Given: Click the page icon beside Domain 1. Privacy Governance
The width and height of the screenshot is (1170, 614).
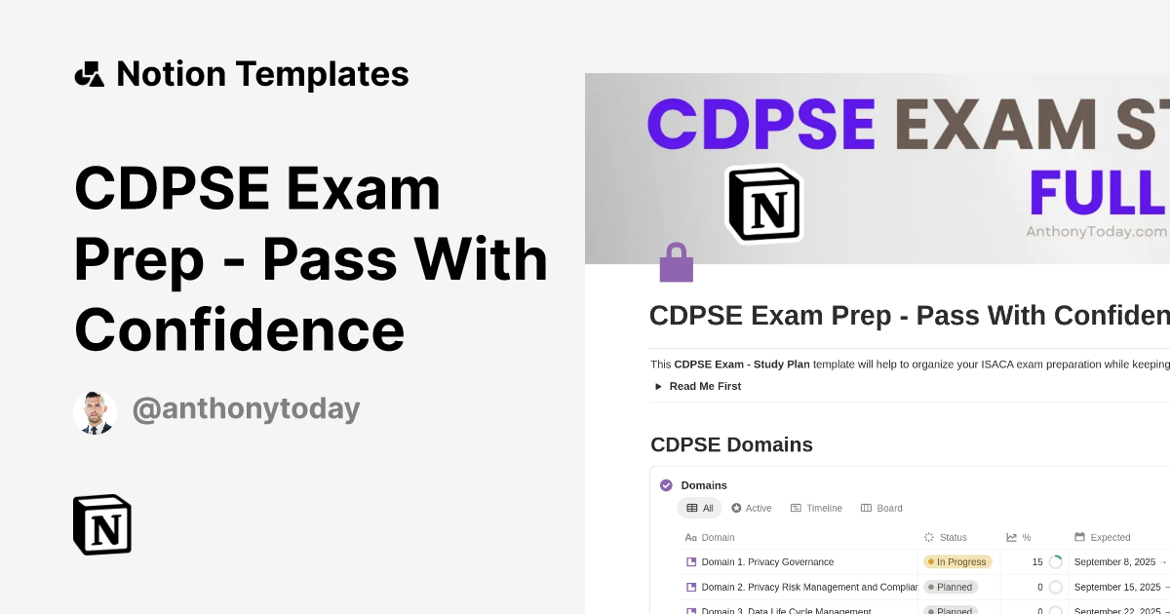Looking at the screenshot, I should click(x=691, y=561).
